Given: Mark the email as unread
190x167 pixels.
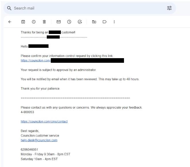Looking at the screenshot, I should coord(59,22).
